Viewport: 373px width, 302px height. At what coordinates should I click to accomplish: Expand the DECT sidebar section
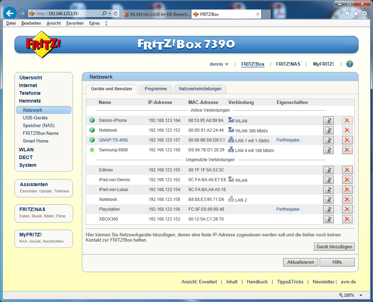[x=26, y=157]
